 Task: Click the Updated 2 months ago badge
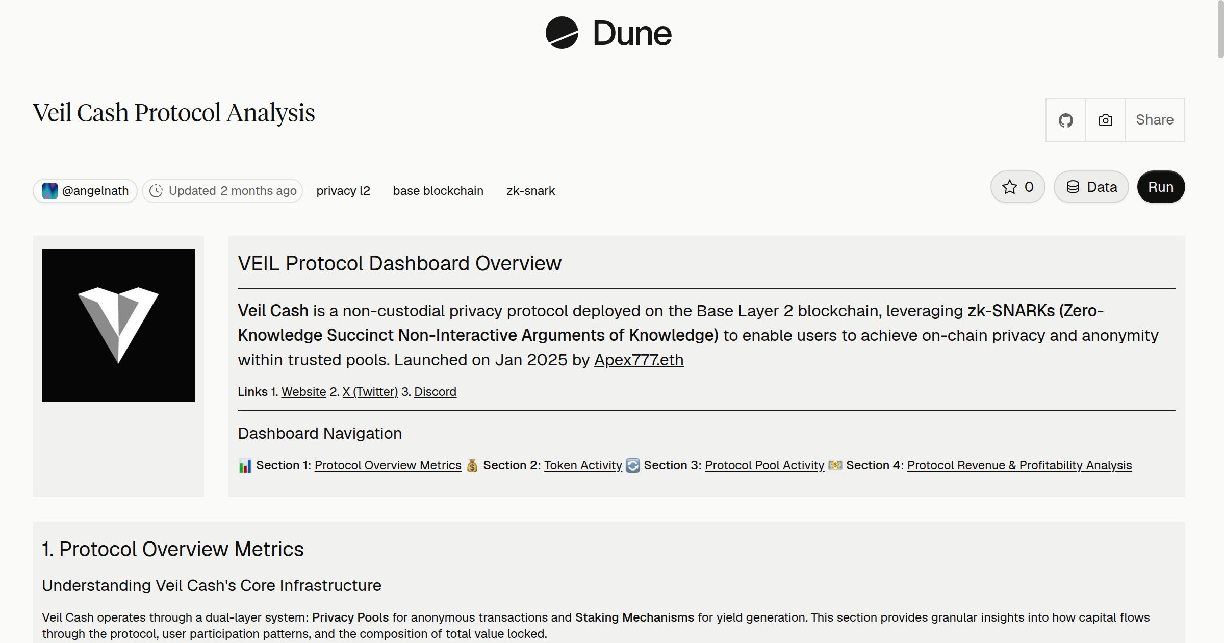point(222,191)
